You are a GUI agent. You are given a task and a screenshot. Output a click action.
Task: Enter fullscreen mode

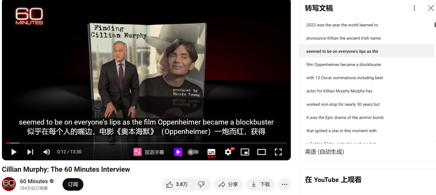pyautogui.click(x=278, y=152)
